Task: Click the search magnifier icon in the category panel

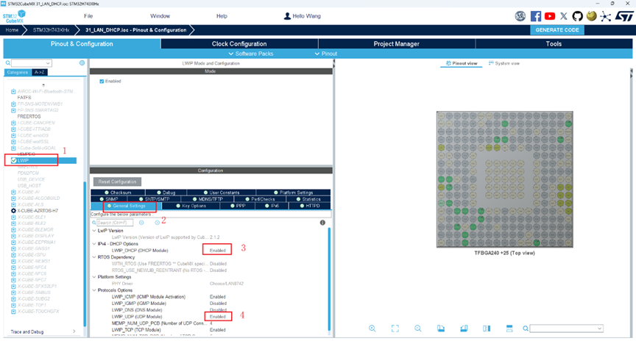Action: click(7, 62)
